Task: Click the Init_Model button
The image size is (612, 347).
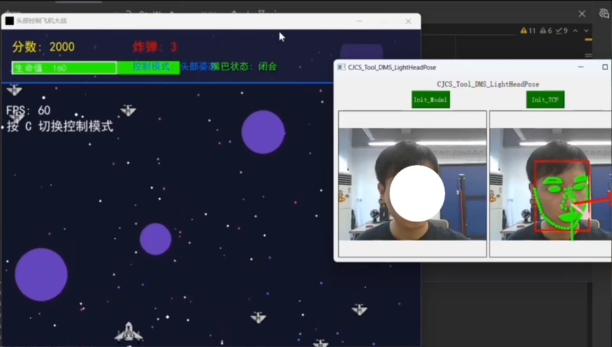Action: (430, 100)
